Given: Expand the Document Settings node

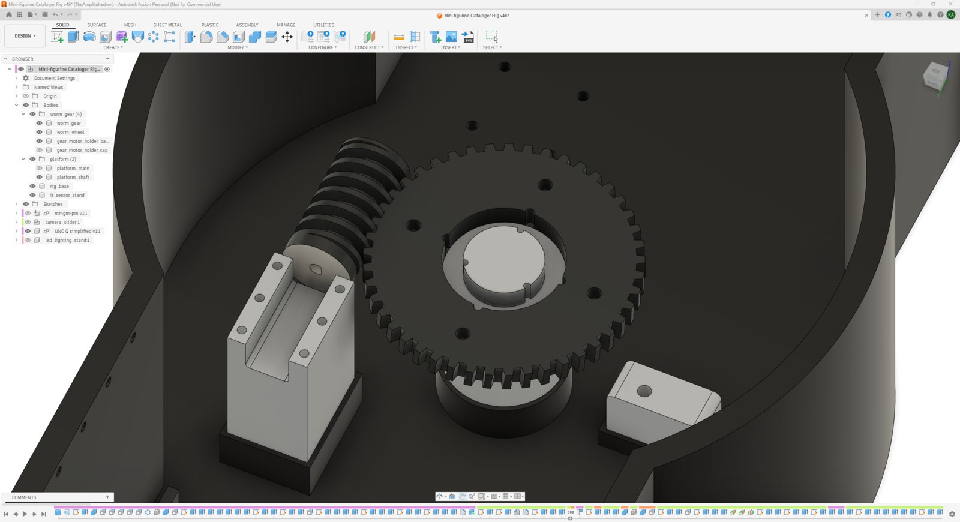Looking at the screenshot, I should click(17, 78).
